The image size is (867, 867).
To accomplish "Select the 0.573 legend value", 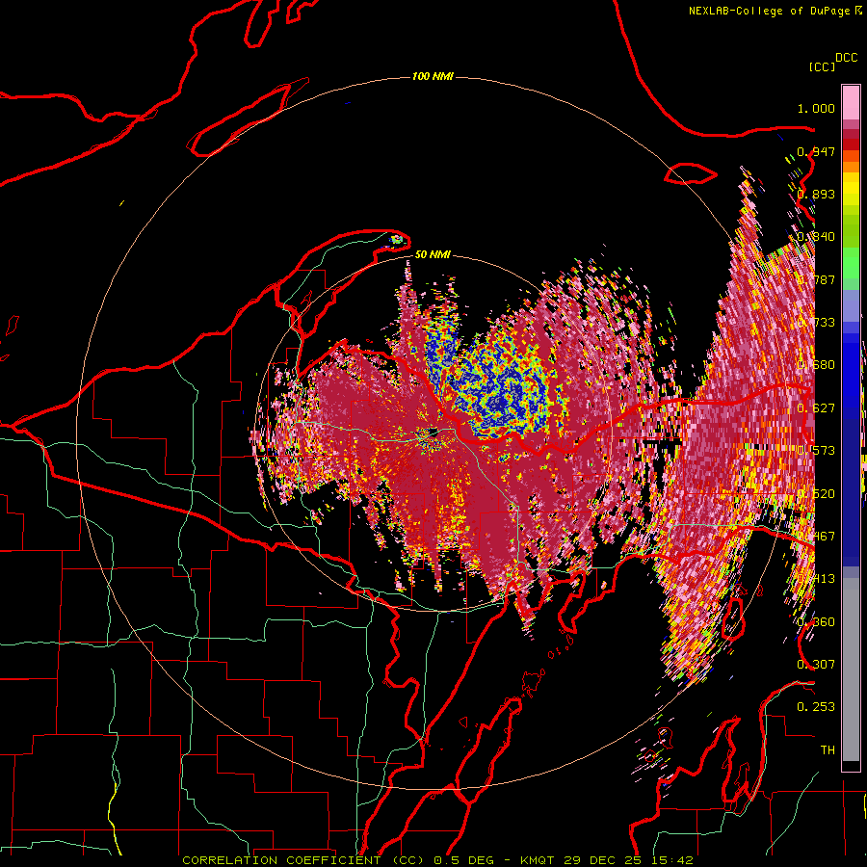I will (x=816, y=451).
